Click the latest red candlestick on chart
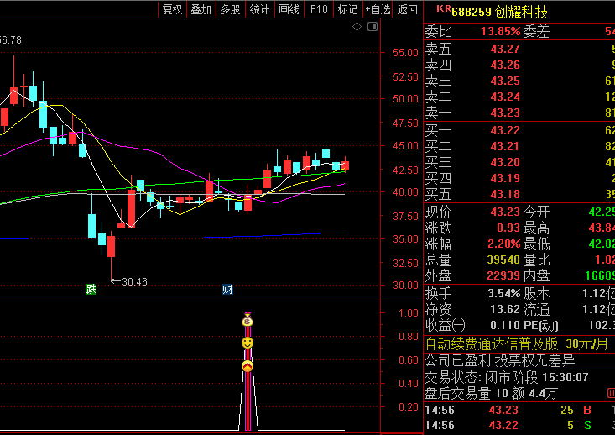 coord(345,165)
